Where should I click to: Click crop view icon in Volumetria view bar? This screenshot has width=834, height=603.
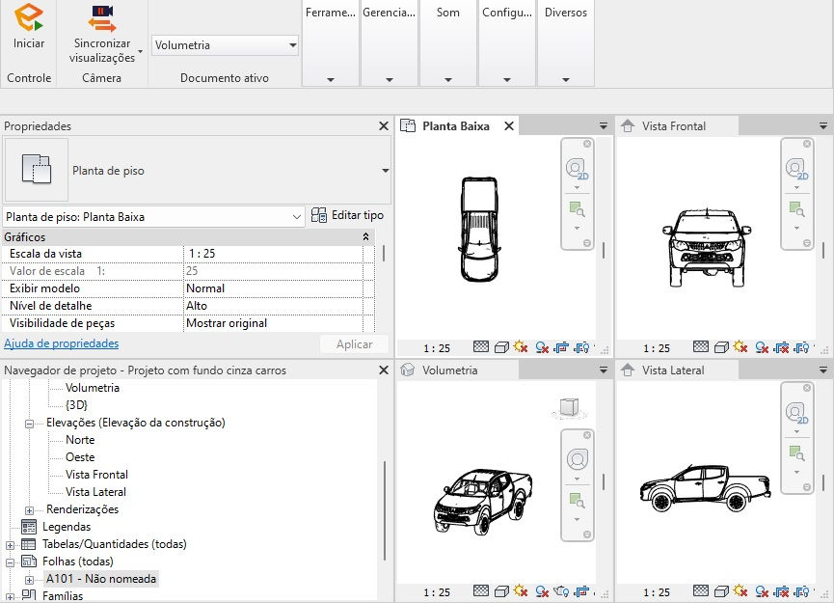tap(582, 590)
